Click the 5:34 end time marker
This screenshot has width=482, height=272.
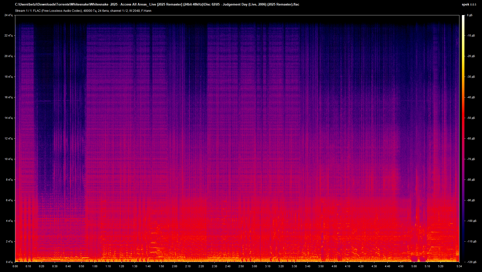click(459, 266)
